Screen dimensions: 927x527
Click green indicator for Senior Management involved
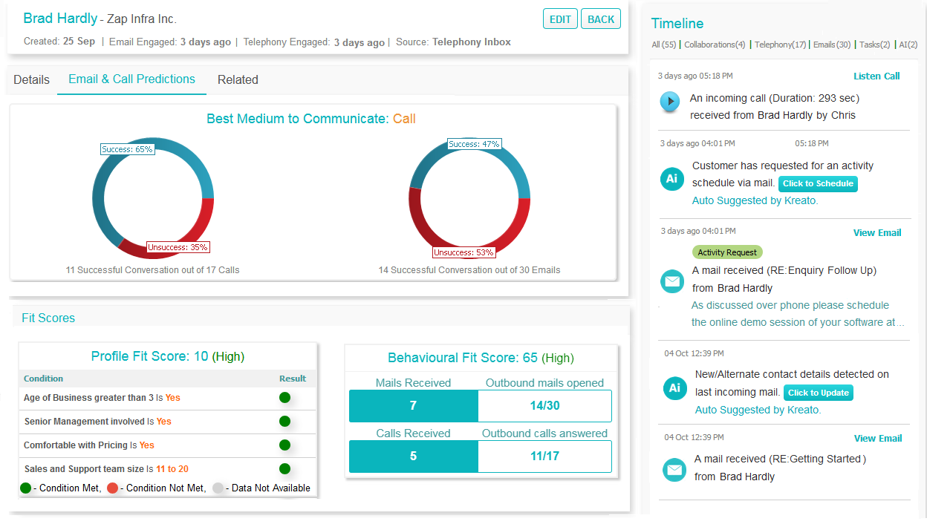[284, 422]
